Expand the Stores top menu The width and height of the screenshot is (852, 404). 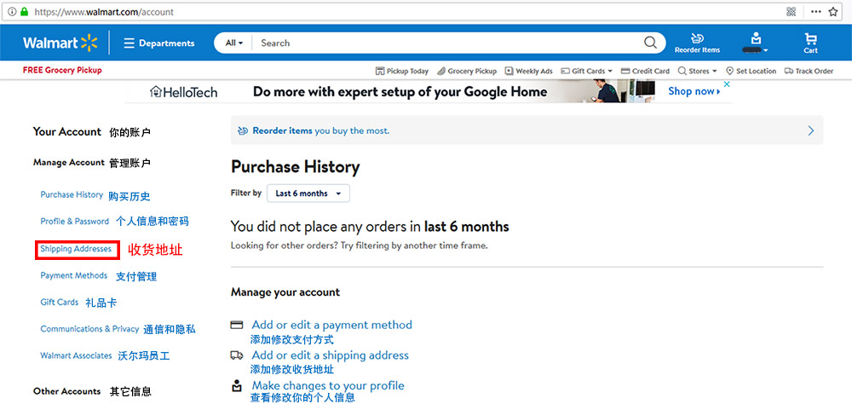coord(697,71)
